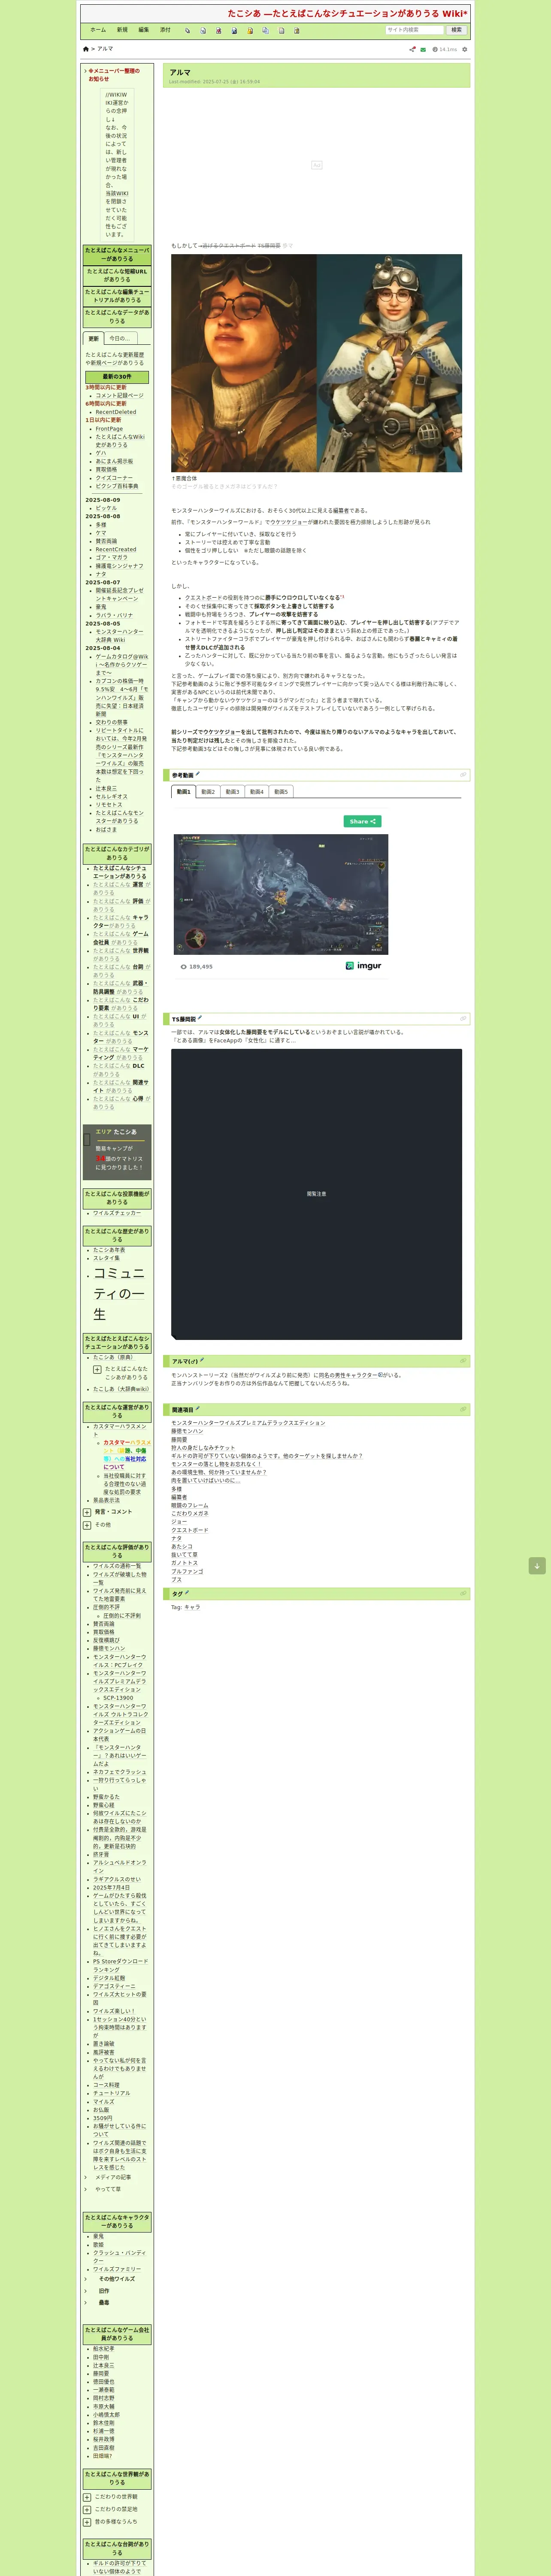Open the 辻本良三 link in staff list
This screenshot has width=551, height=2576.
click(x=104, y=2365)
